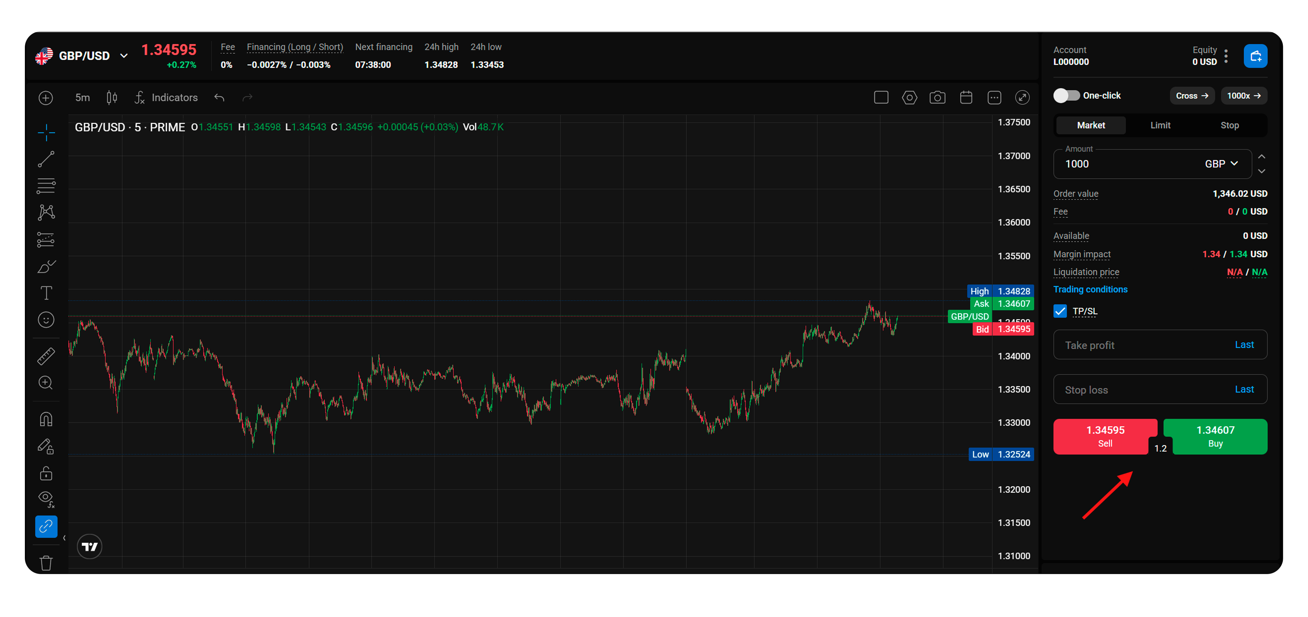Enable One-click trading

point(1066,96)
